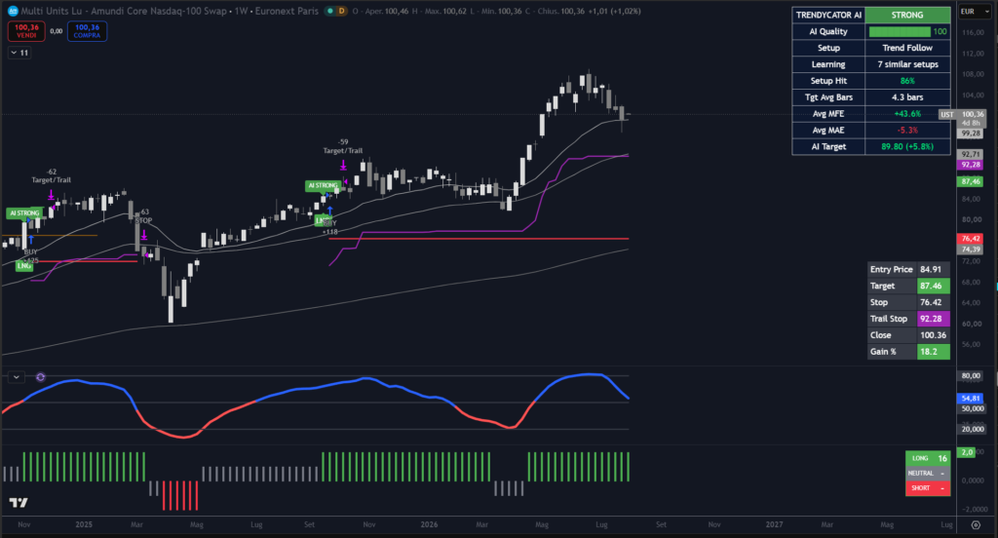The height and width of the screenshot is (538, 998).
Task: Open the TradingView logo link
Action: pyautogui.click(x=19, y=503)
